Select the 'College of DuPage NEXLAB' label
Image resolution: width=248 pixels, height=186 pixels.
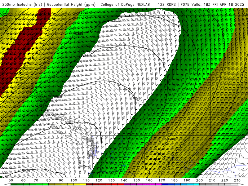point(125,5)
